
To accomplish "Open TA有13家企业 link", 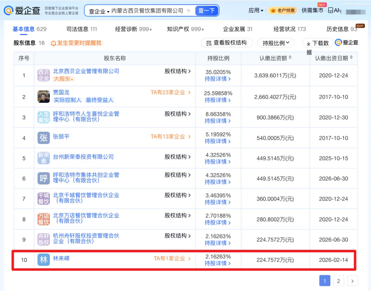I will point(171,137).
